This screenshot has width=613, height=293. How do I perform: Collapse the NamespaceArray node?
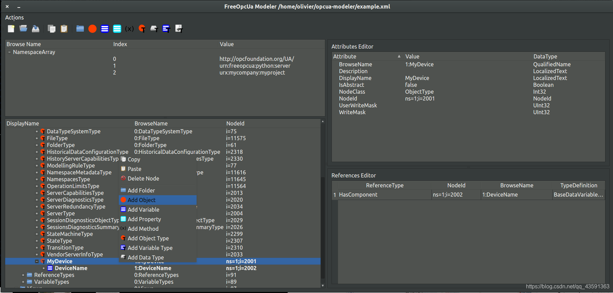9,52
